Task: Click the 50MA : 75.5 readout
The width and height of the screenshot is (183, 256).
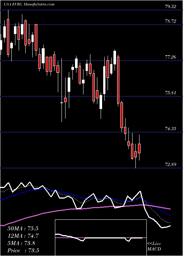Action: (23, 229)
